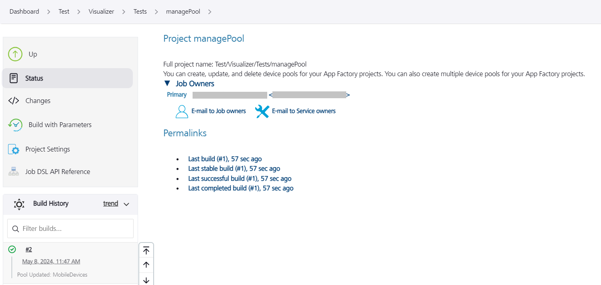Navigate to Tests in the breadcrumb
Image resolution: width=601 pixels, height=285 pixels.
point(140,11)
